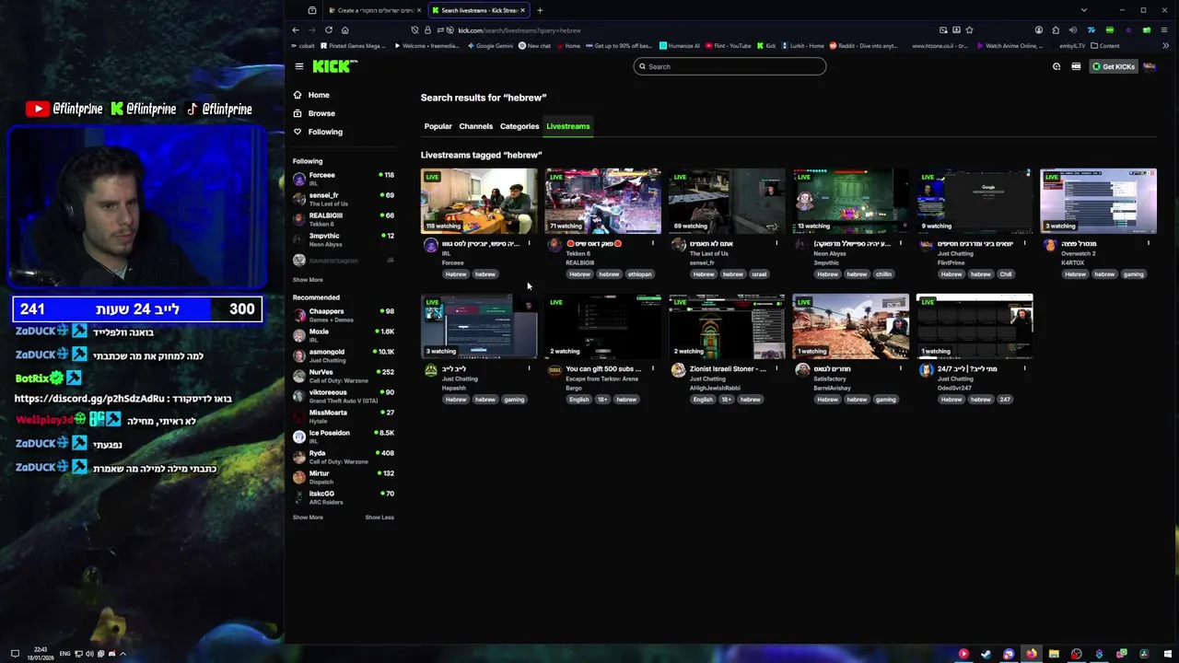This screenshot has height=663, width=1179.
Task: Open The Last of Us stream thumbnail
Action: click(727, 201)
